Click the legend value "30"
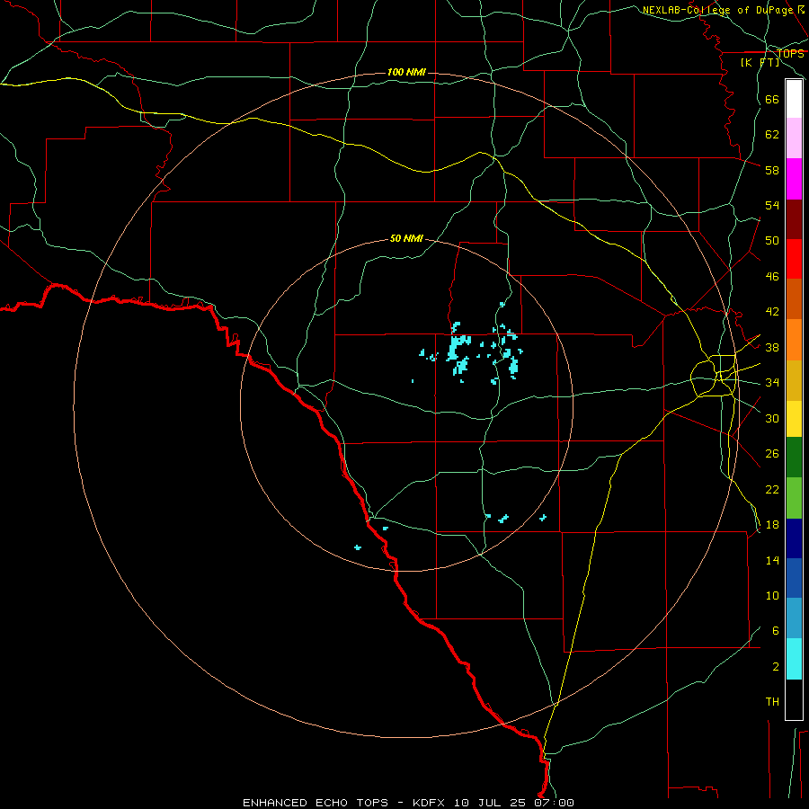 pos(772,418)
